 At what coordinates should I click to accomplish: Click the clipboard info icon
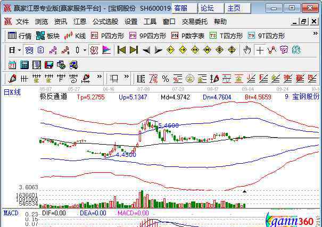(x=40, y=50)
